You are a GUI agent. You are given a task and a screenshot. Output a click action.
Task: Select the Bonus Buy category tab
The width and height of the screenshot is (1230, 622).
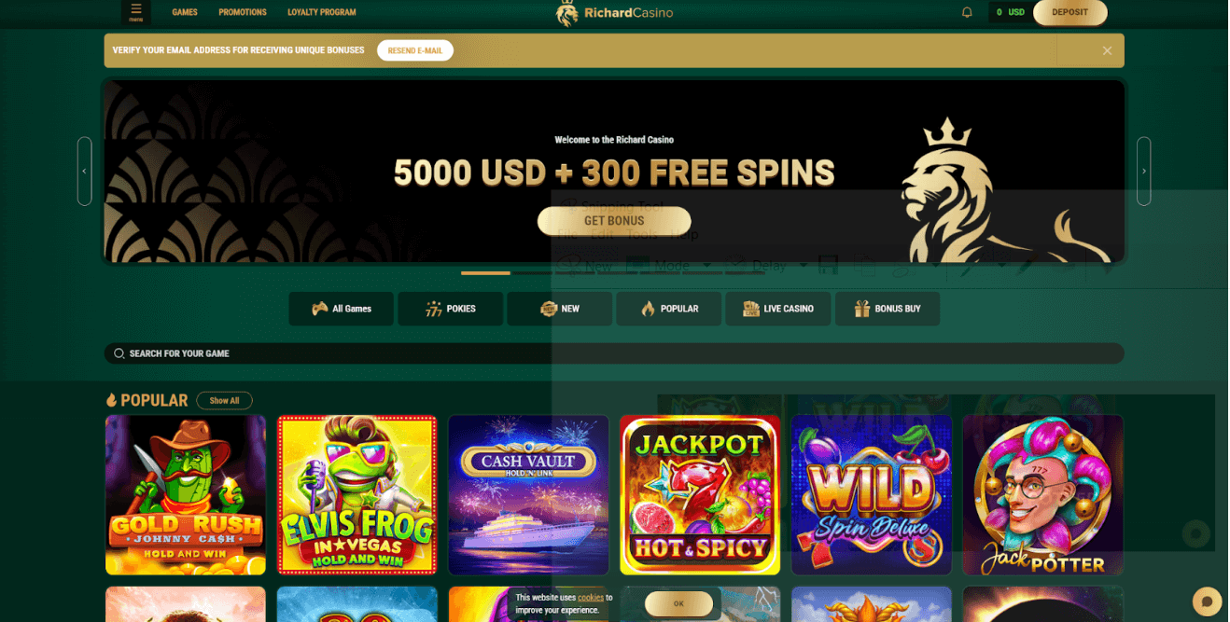[888, 309]
